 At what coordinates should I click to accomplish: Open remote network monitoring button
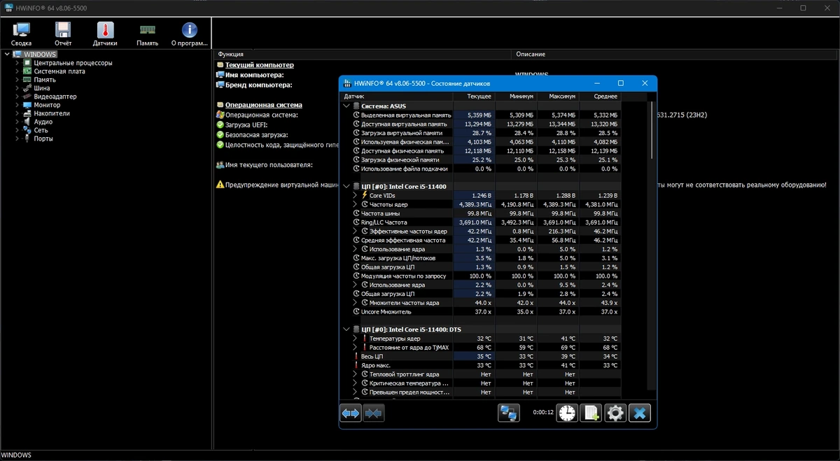509,413
